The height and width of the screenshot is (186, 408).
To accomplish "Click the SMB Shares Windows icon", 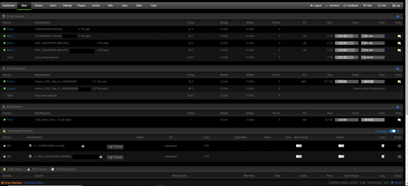I will [4, 169].
